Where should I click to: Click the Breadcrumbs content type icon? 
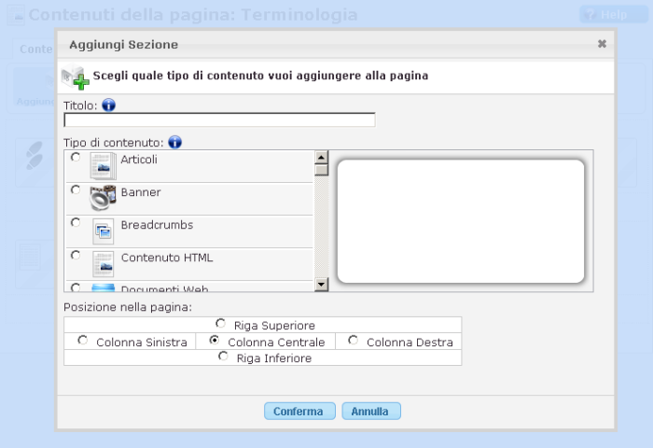pos(103,231)
